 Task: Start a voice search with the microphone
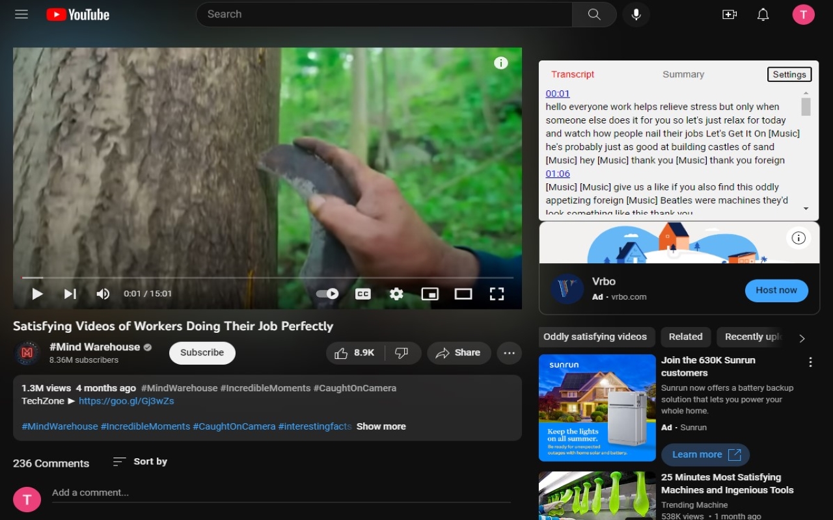click(x=636, y=14)
